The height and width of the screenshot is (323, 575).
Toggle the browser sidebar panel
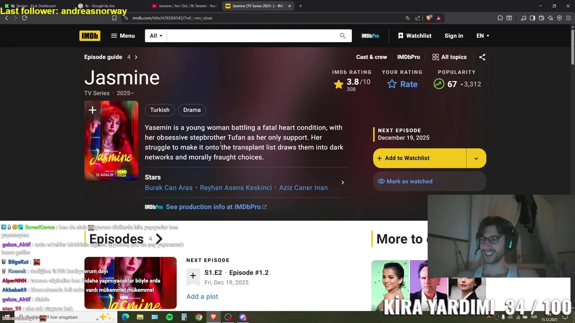[532, 18]
